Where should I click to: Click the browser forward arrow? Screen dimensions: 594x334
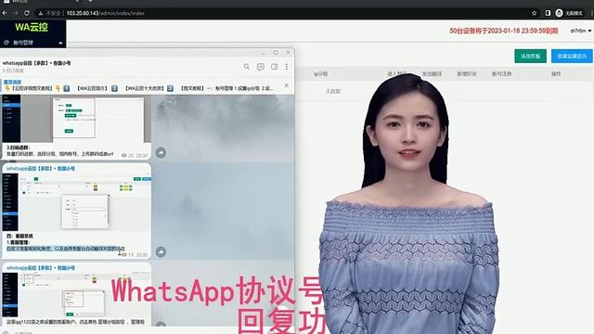(x=16, y=13)
